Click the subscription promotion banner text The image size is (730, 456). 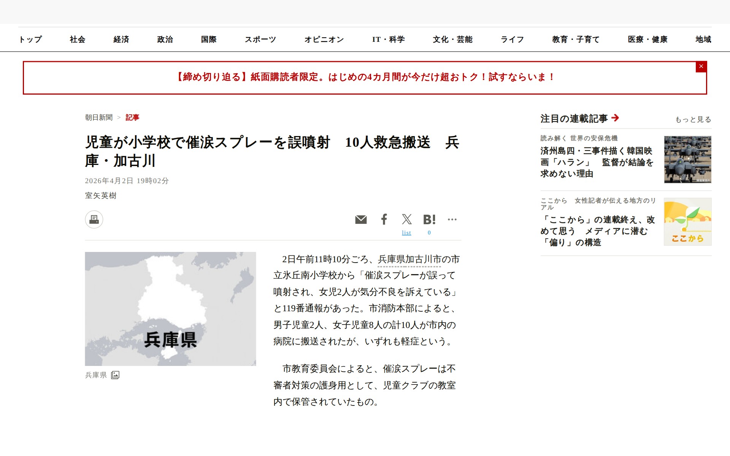coord(365,77)
